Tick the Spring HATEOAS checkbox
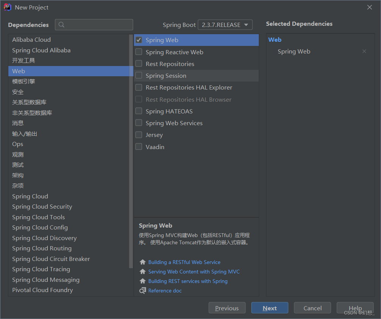This screenshot has height=319, width=381. click(139, 111)
